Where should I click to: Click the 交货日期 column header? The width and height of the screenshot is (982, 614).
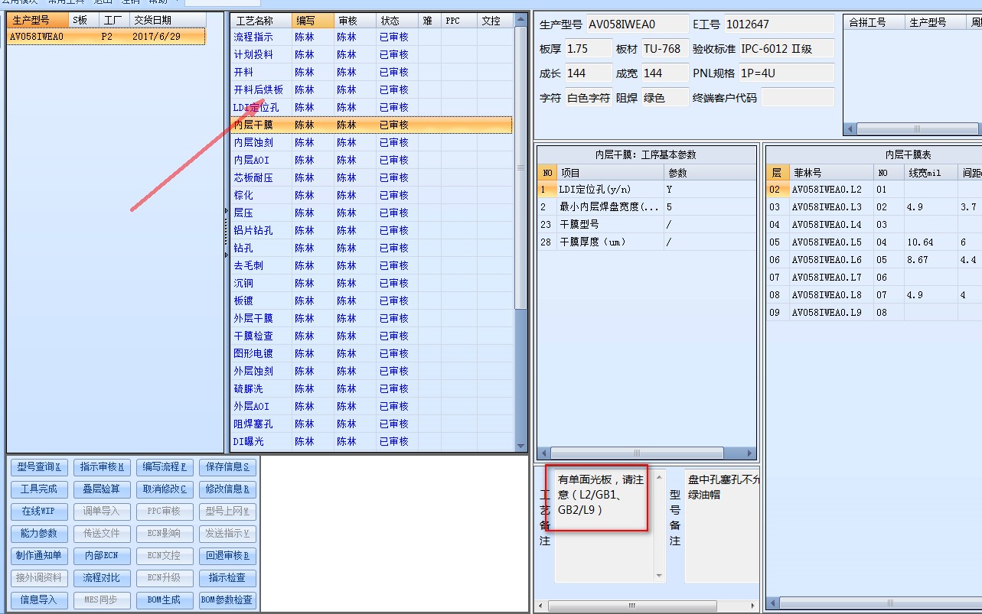click(167, 21)
